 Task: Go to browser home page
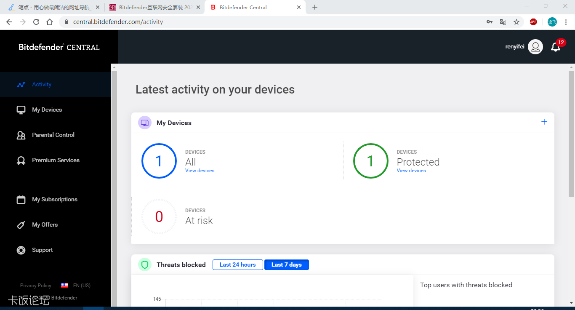pos(50,22)
